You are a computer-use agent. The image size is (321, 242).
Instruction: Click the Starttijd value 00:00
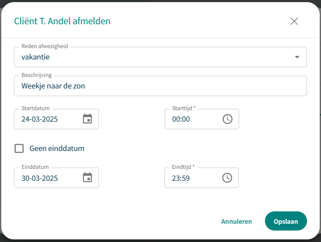[181, 119]
